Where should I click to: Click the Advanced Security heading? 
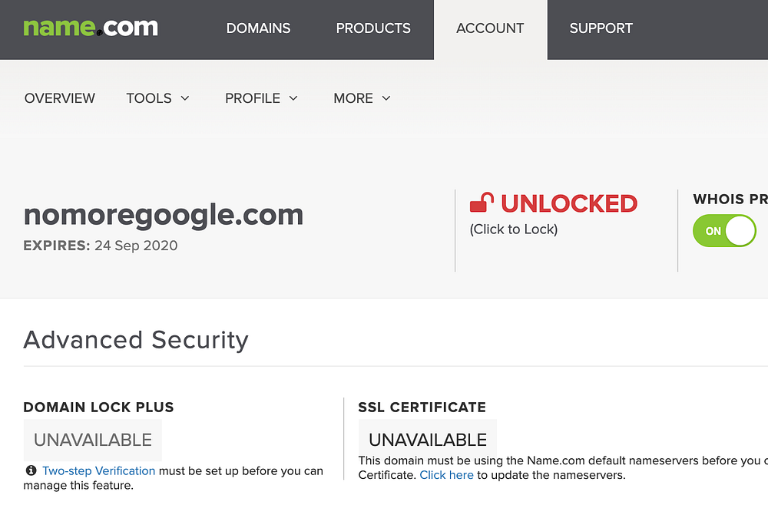pyautogui.click(x=136, y=339)
